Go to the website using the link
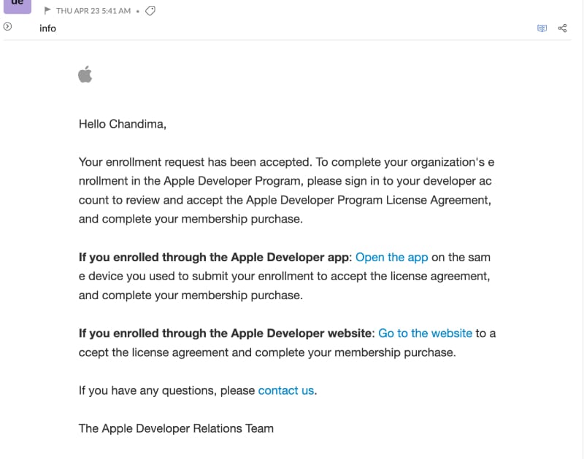This screenshot has width=584, height=459. pyautogui.click(x=425, y=333)
